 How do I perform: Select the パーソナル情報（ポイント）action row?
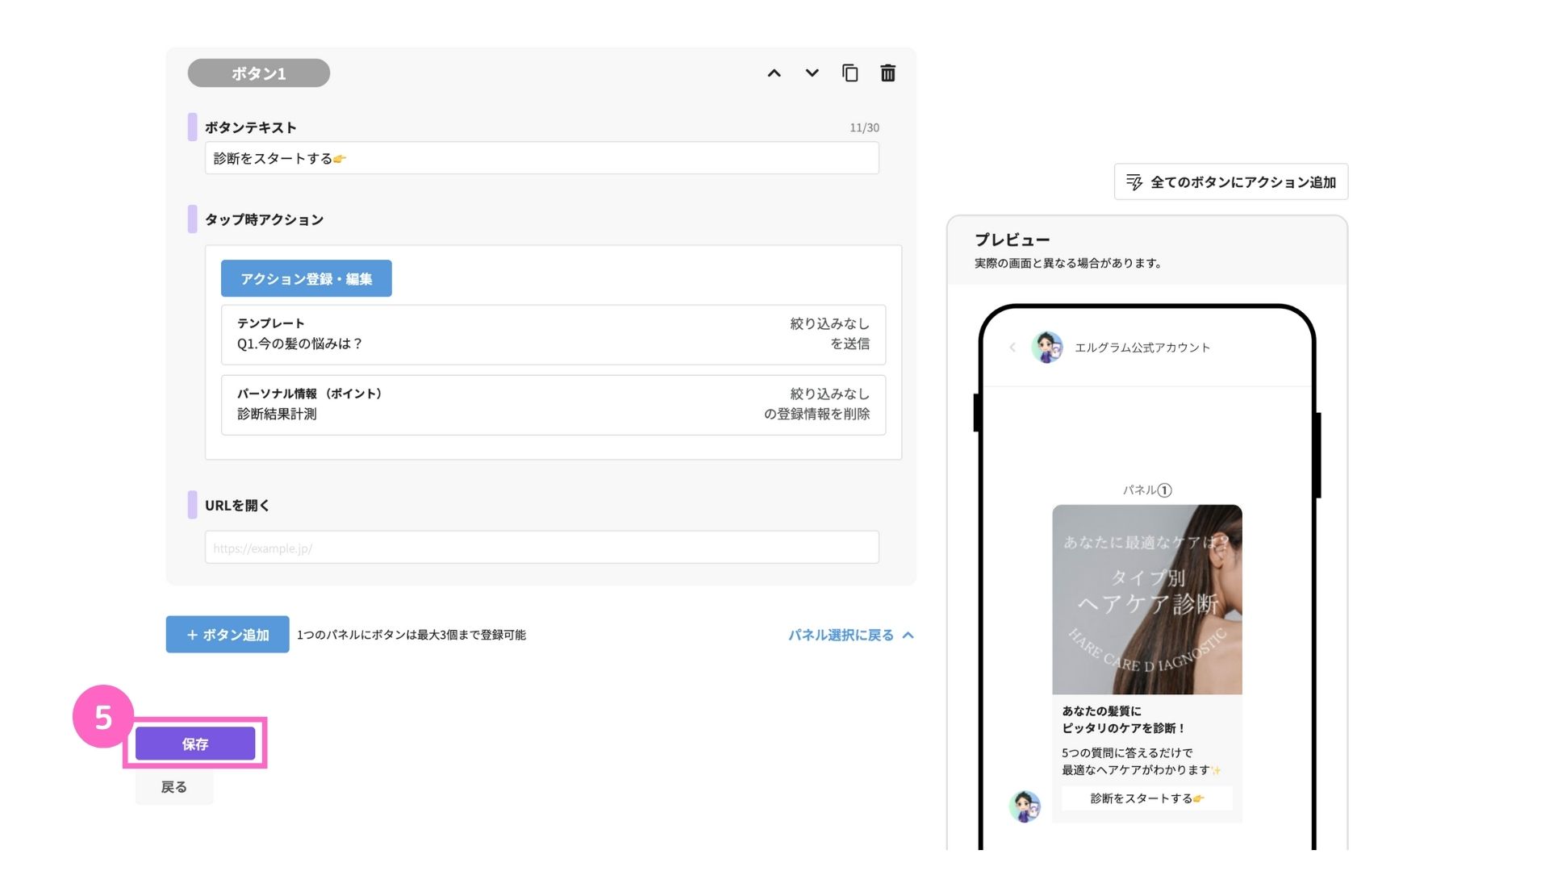[x=553, y=404]
